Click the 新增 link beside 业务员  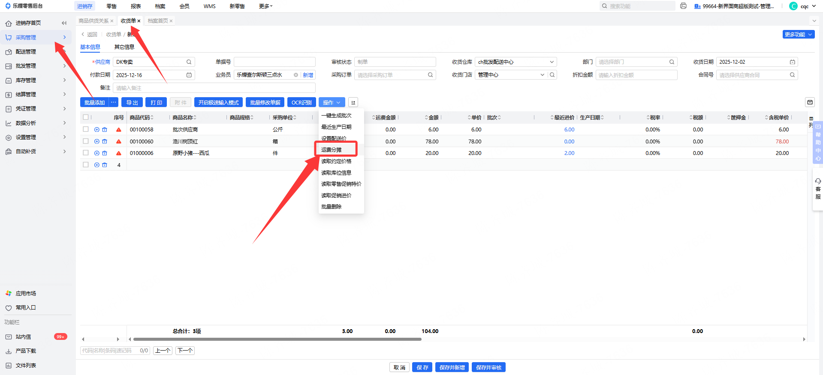[308, 75]
